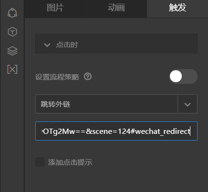208x192 pixels.
Task: Open the 跳转外链 action dropdown
Action: click(116, 104)
